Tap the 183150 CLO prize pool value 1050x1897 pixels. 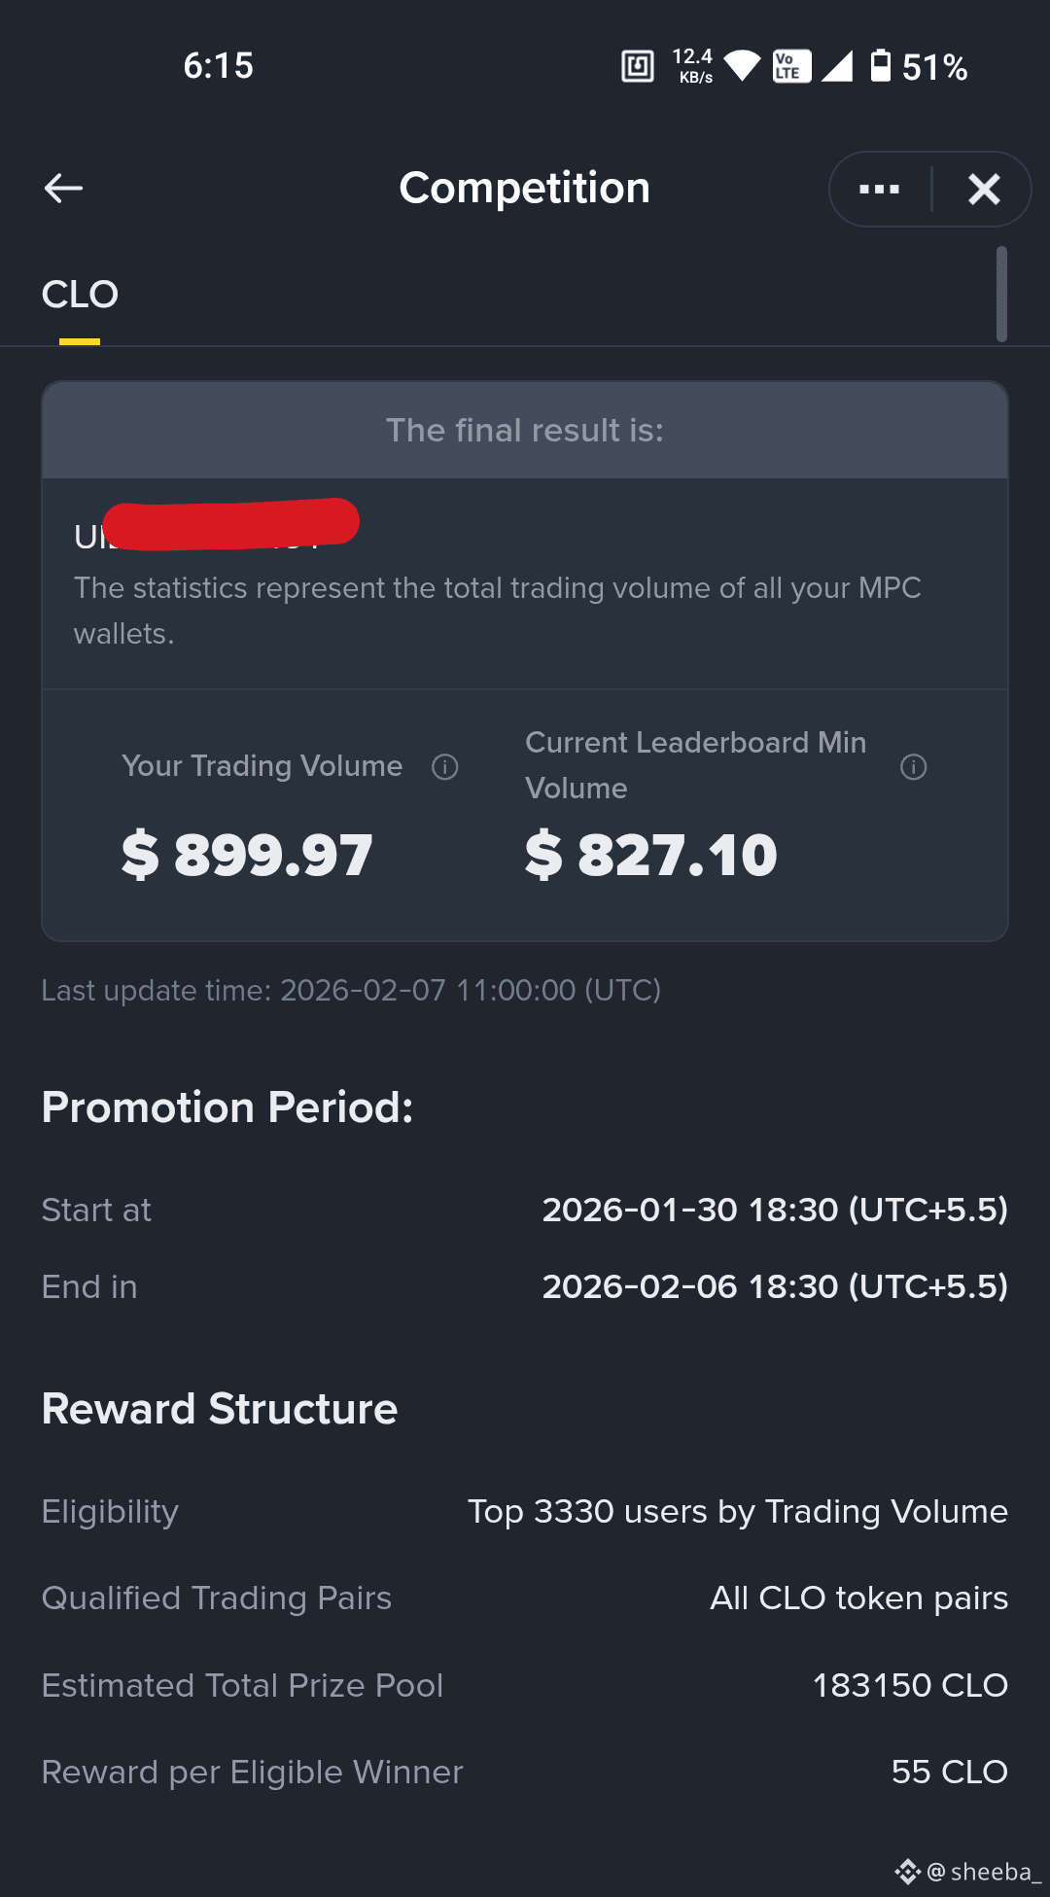pyautogui.click(x=910, y=1685)
